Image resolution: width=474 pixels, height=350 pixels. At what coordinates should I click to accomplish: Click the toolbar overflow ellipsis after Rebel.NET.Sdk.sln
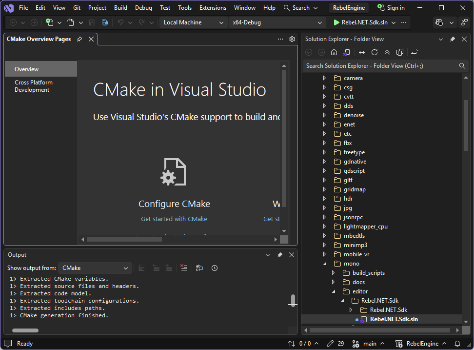coord(404,22)
